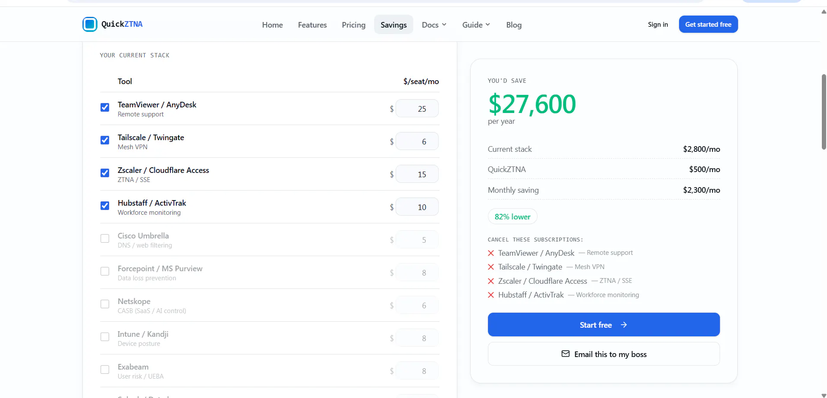Click Email this to my boss
The image size is (827, 398).
[604, 354]
